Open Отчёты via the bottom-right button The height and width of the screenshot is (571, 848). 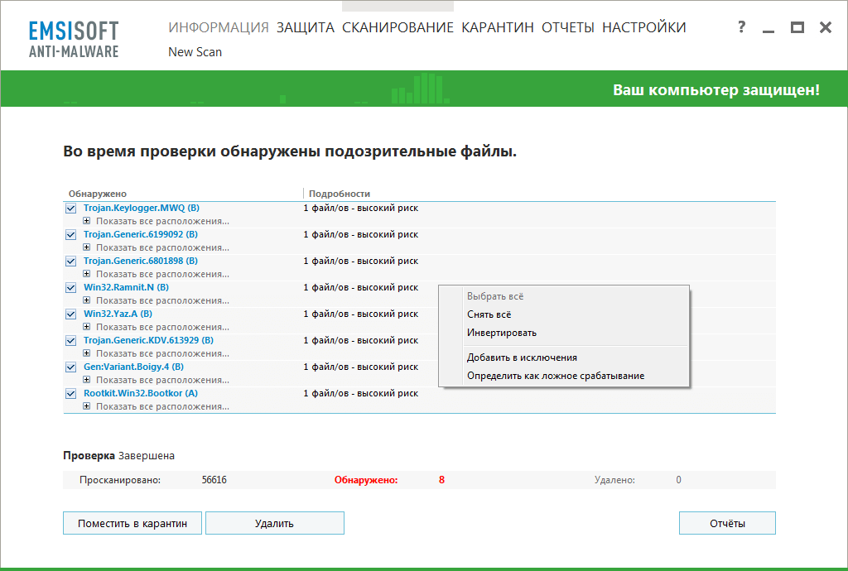pos(726,522)
